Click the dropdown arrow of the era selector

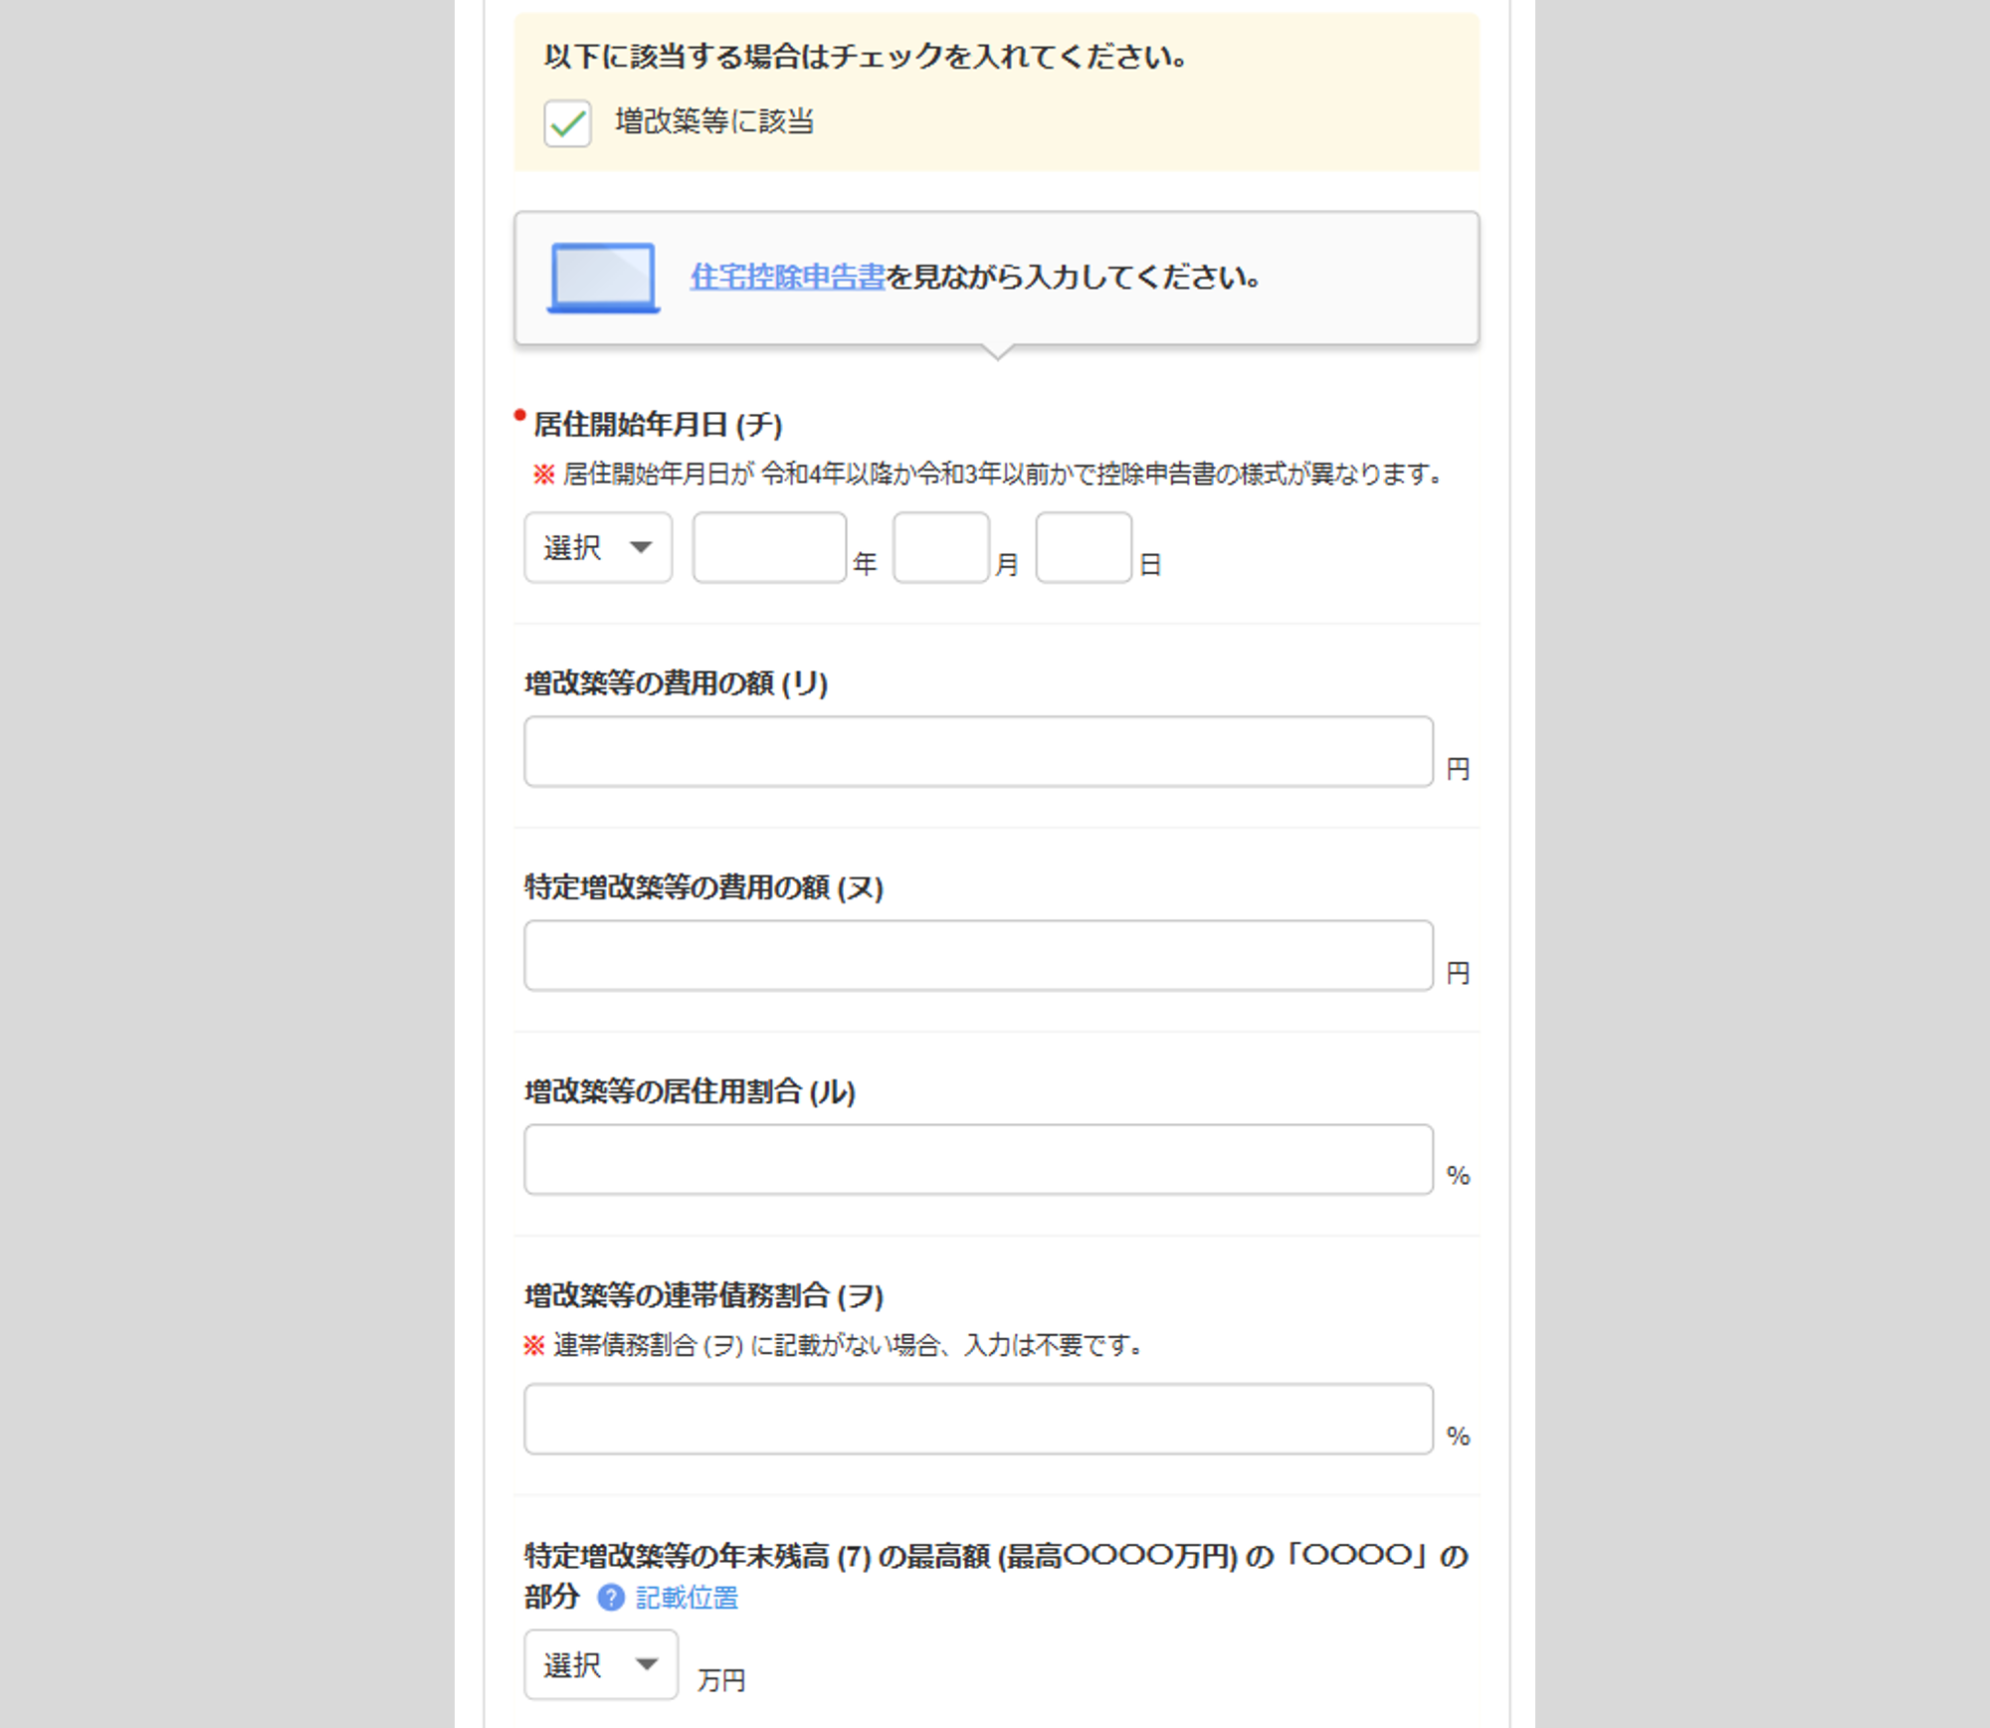642,547
